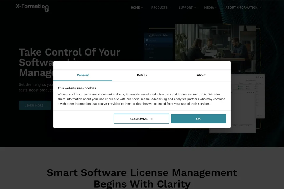Expand the chevron next to MEDIA

216,8
